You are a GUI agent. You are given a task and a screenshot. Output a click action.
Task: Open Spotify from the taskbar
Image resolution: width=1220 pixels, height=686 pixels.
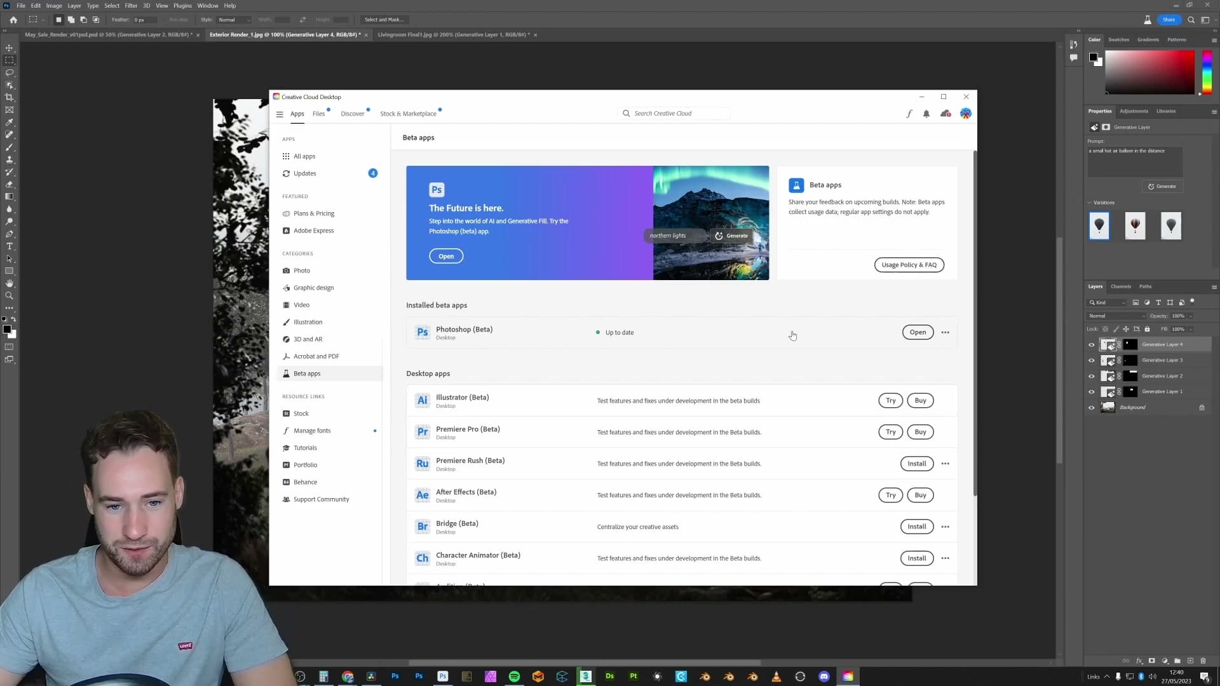coord(514,676)
